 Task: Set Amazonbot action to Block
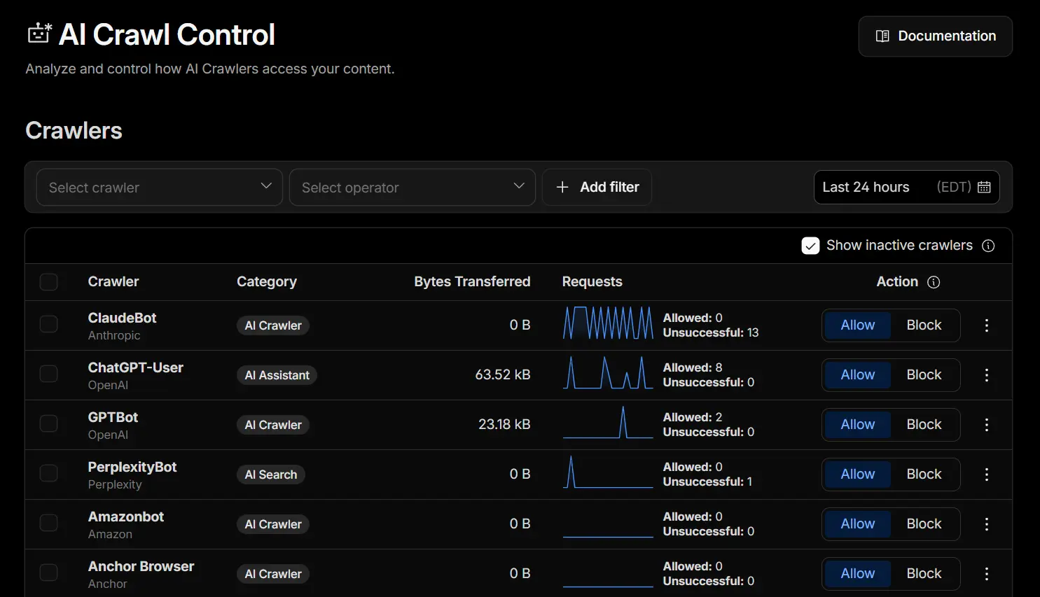coord(924,524)
